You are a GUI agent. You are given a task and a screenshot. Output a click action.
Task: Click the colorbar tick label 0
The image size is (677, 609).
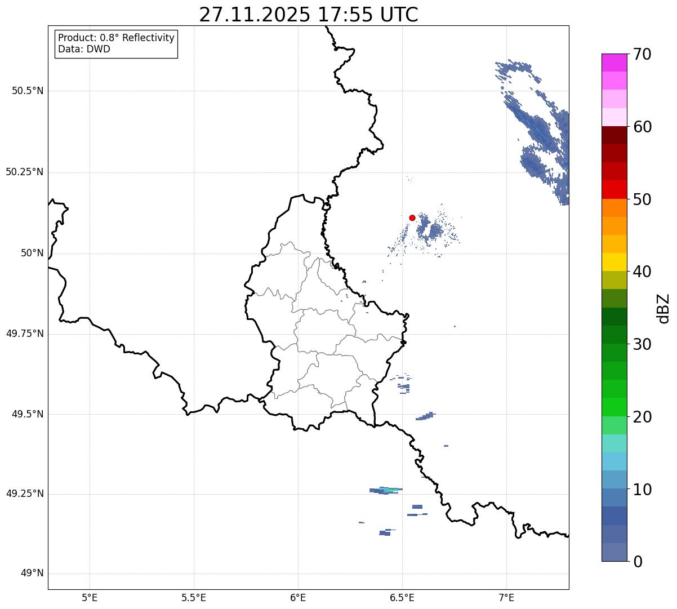click(638, 562)
